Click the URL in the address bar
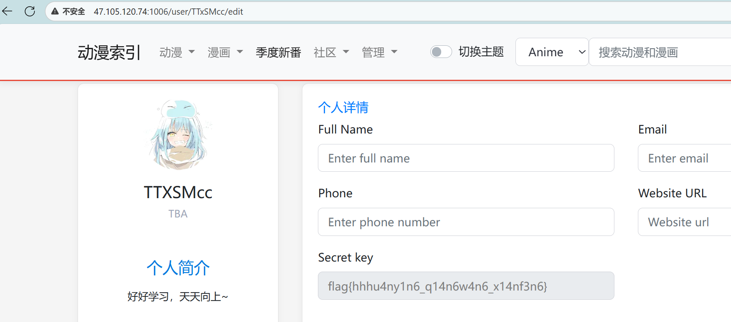 pos(168,12)
